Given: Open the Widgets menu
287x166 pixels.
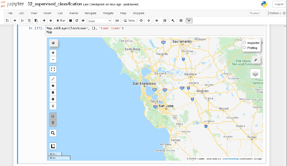Looking at the screenshot, I should (108, 13).
